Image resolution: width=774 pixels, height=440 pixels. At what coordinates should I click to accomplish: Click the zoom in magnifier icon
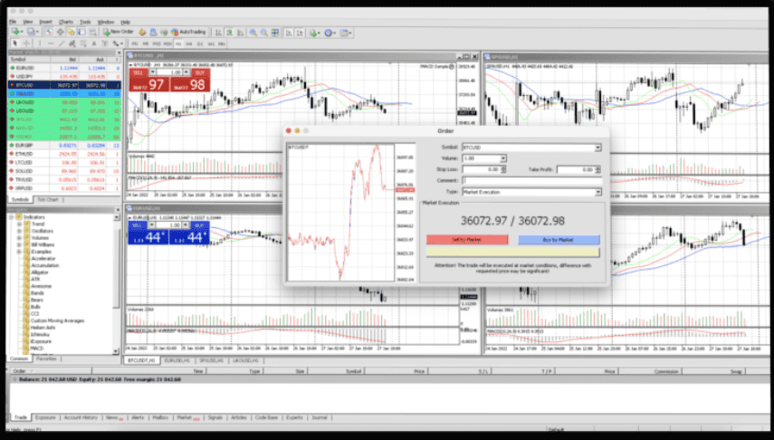tap(253, 33)
